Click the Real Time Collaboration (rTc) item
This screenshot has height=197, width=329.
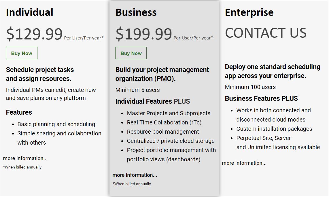click(x=164, y=122)
